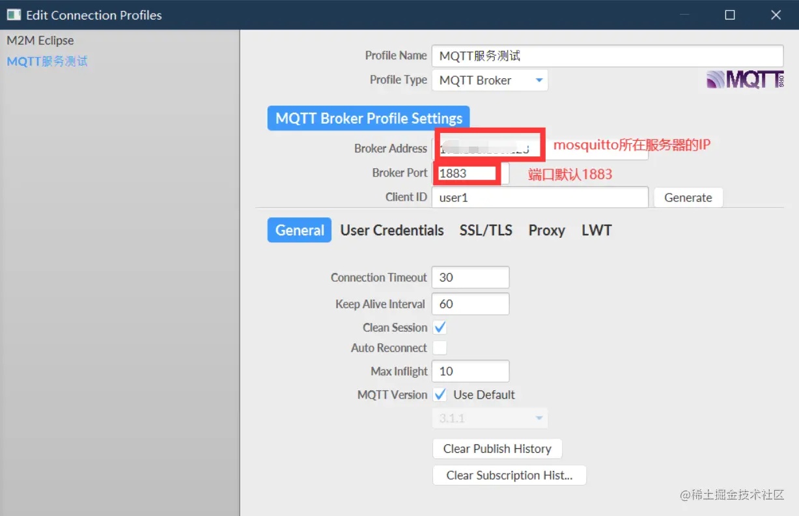This screenshot has height=516, width=799.
Task: Click Clear Publish History button
Action: point(497,449)
